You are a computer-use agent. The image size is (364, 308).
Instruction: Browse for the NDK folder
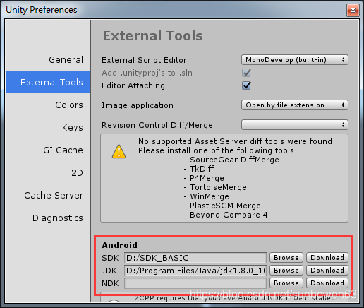coord(286,283)
